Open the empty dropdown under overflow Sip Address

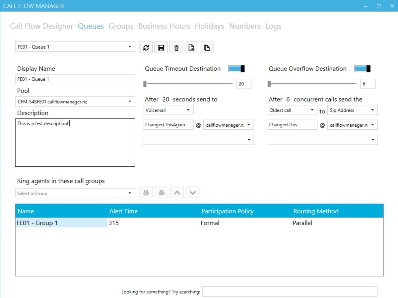click(x=322, y=140)
